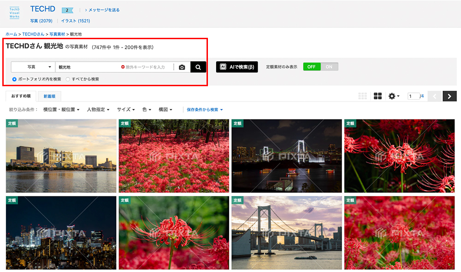Expand the サイズ filter dropdown
The image size is (461, 272).
tap(125, 109)
